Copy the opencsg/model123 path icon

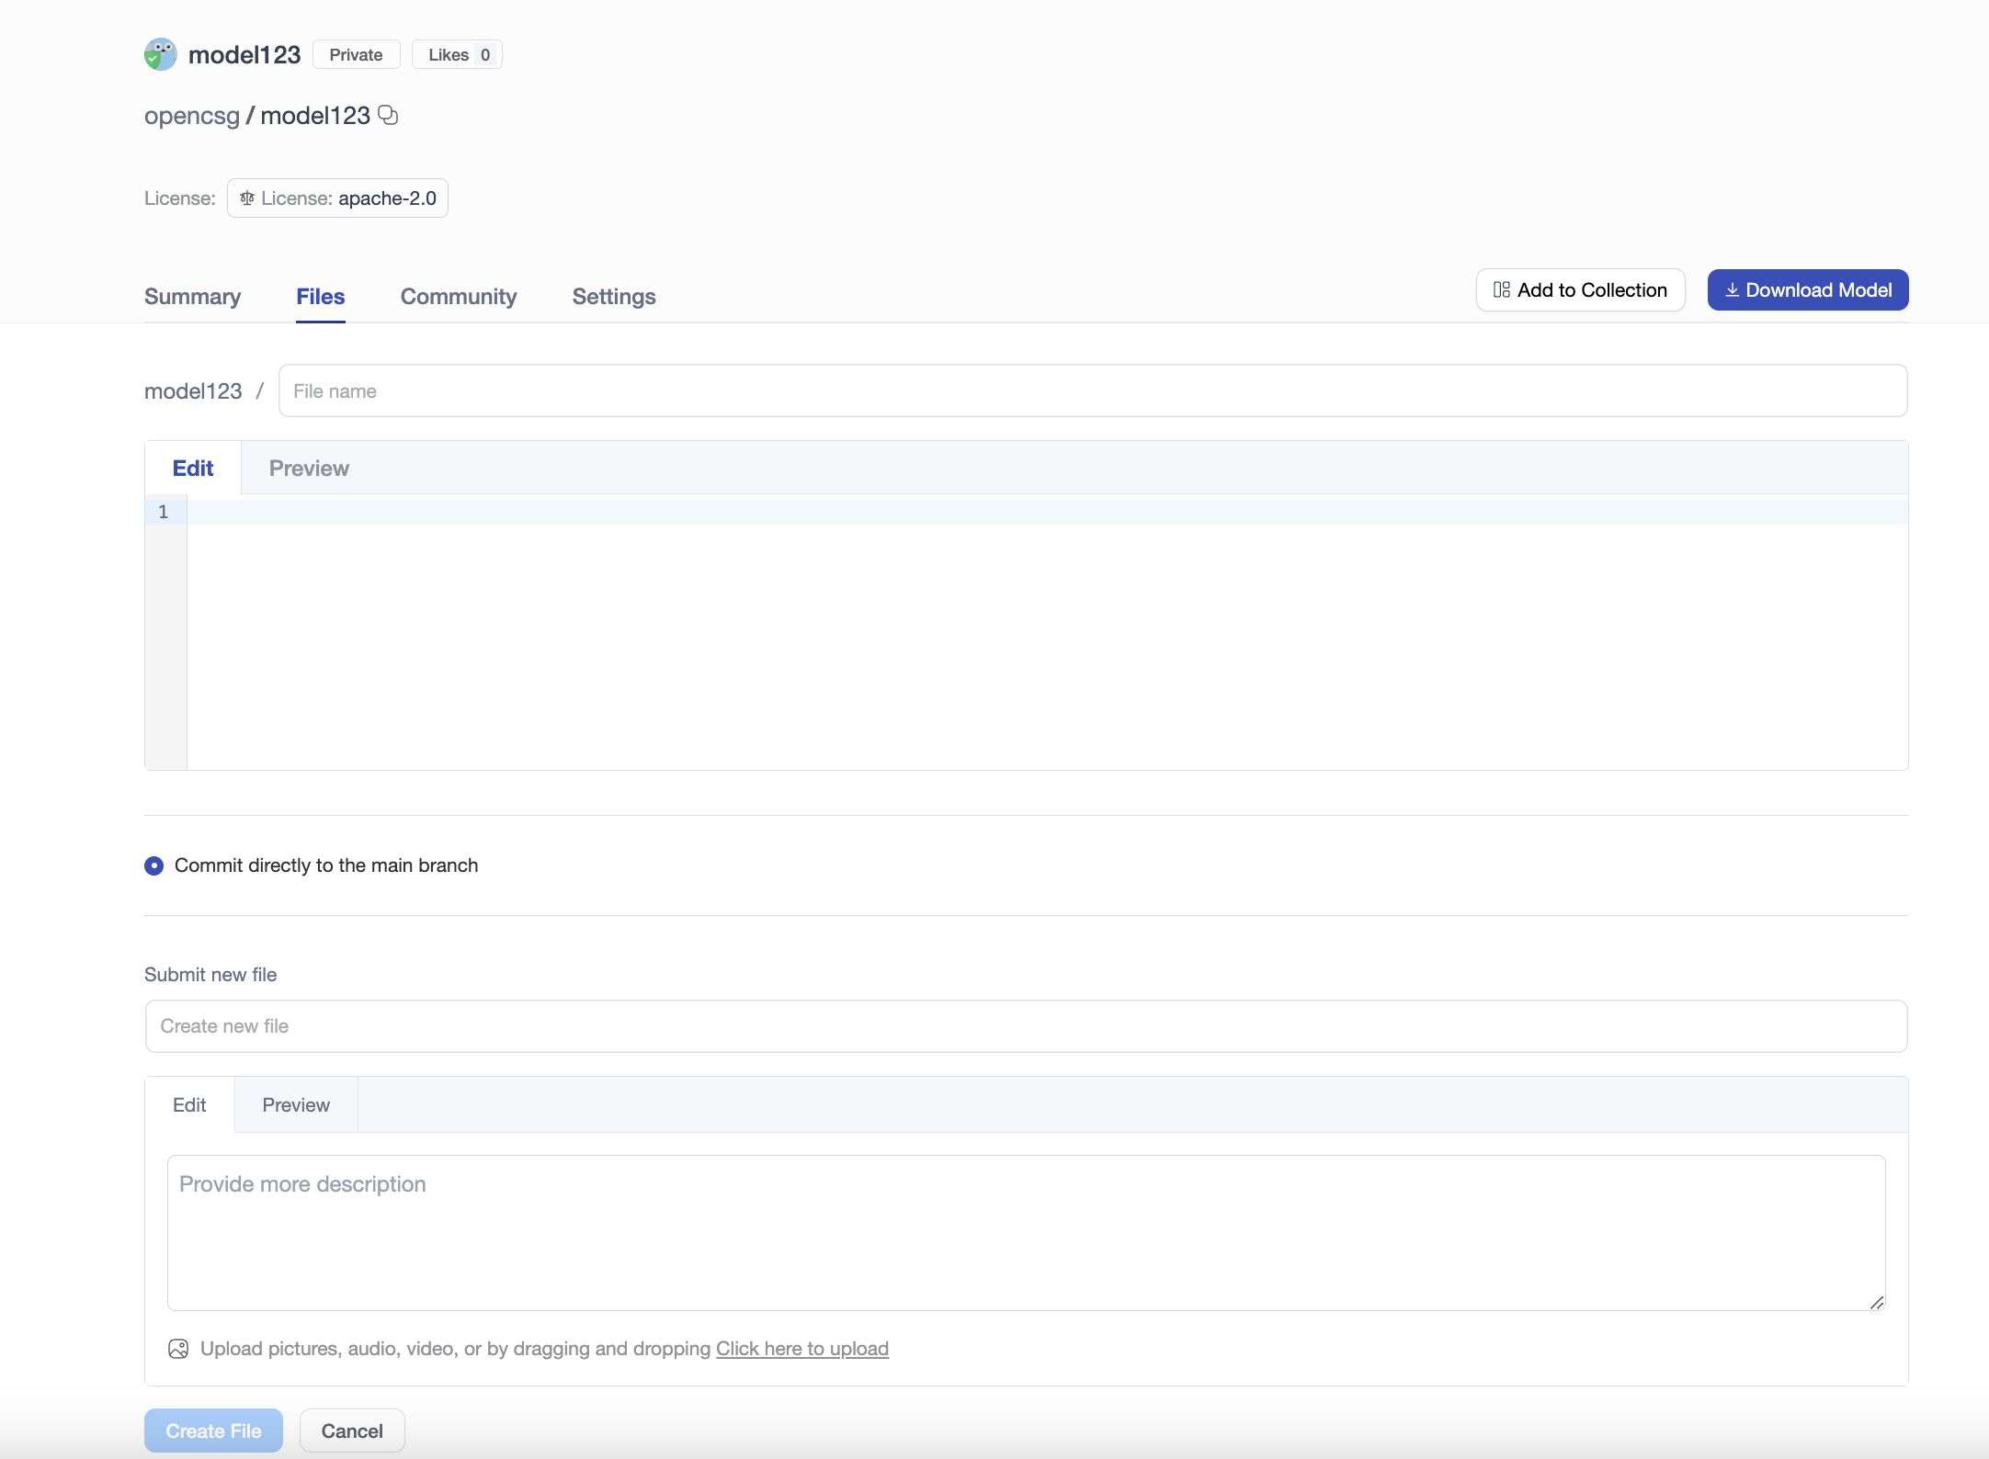(x=388, y=115)
